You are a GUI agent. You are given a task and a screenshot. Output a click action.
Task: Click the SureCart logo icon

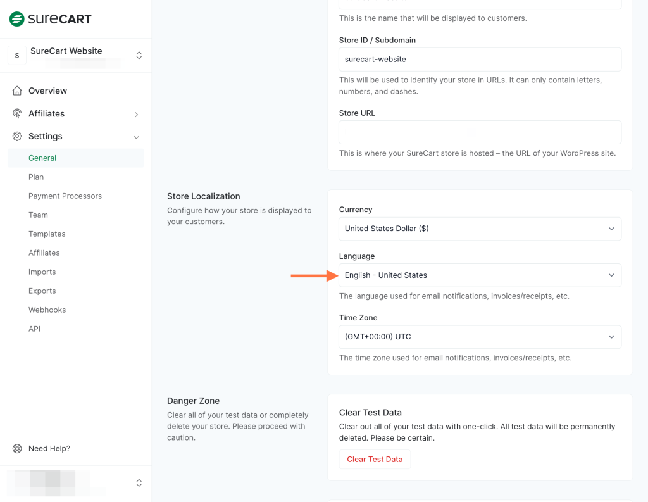(17, 19)
